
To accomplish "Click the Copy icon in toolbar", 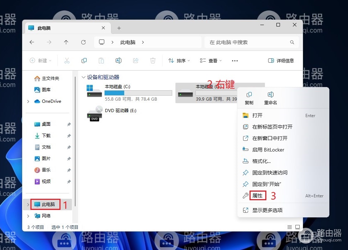I will coord(84,61).
